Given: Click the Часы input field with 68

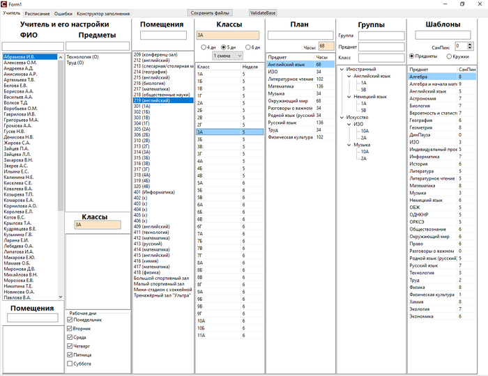Looking at the screenshot, I should pos(326,46).
